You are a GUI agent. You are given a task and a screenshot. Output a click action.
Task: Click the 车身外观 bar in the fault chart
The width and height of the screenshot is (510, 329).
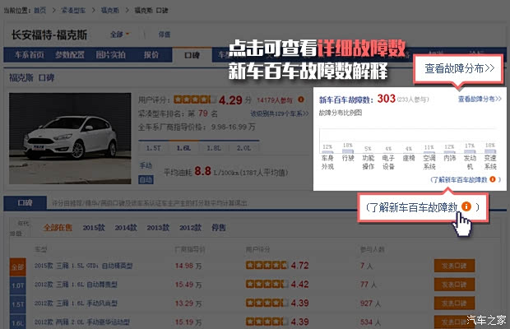click(327, 151)
